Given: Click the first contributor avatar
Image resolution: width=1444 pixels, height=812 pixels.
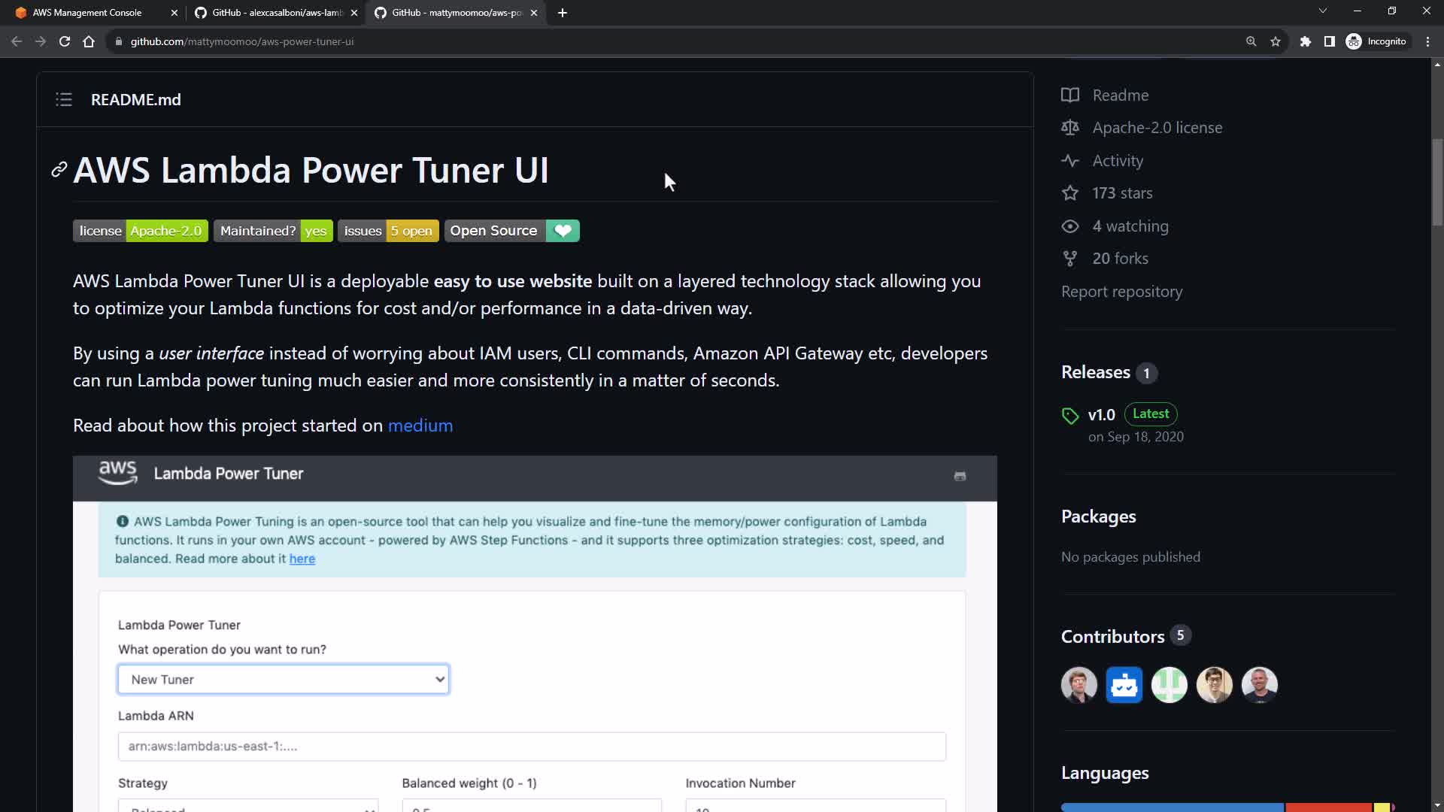Looking at the screenshot, I should (1078, 685).
